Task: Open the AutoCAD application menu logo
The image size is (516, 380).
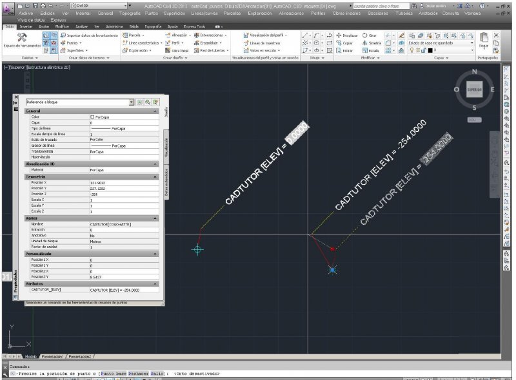Action: (8, 8)
